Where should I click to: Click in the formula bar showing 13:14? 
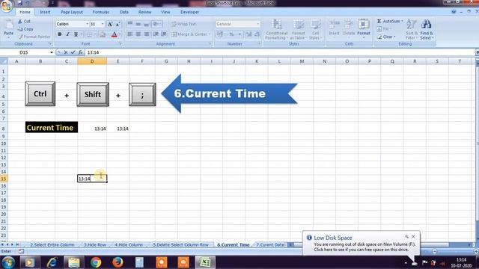pos(279,52)
